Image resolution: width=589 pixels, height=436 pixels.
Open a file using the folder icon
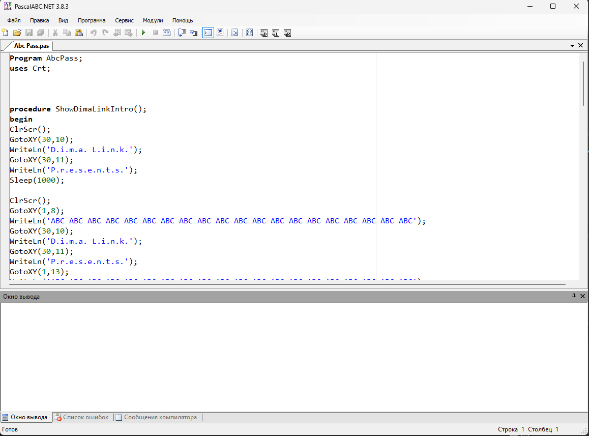click(17, 33)
